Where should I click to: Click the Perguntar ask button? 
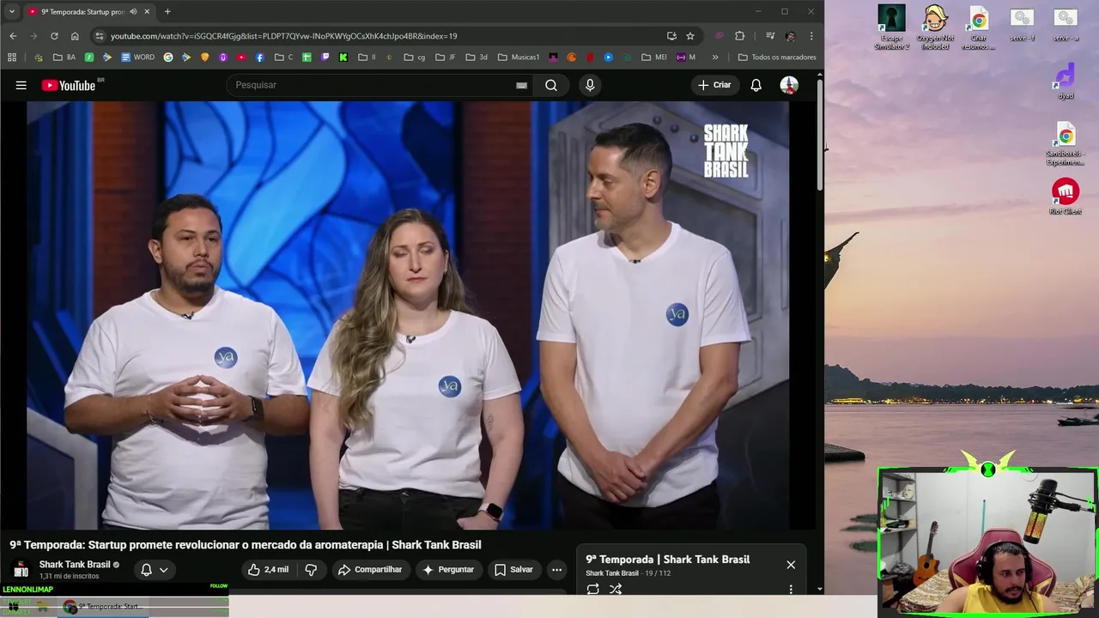coord(447,569)
